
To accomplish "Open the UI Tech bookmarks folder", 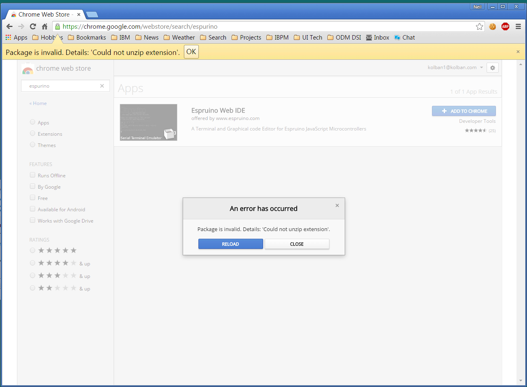I will 308,38.
